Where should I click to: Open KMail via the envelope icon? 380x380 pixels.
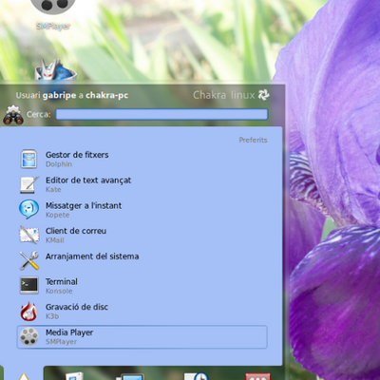(28, 235)
